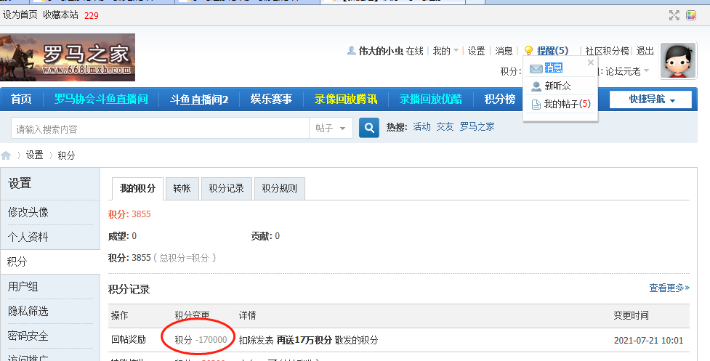Click the 变更时间 column header

631,315
